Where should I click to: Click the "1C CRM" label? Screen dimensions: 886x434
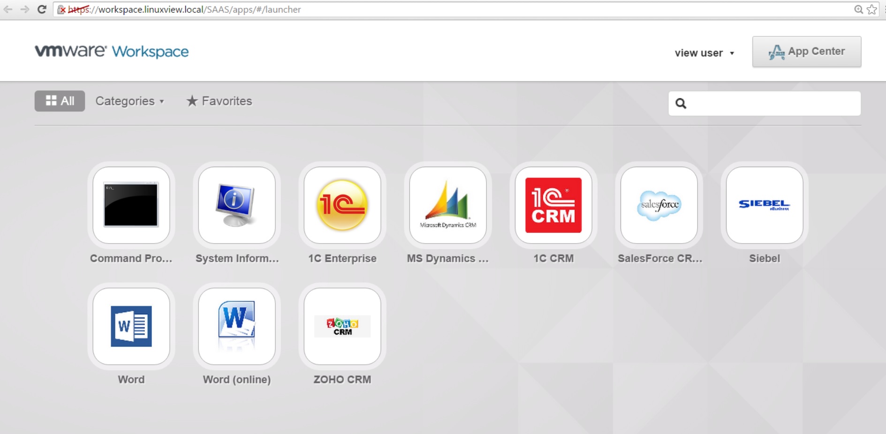[x=553, y=258]
